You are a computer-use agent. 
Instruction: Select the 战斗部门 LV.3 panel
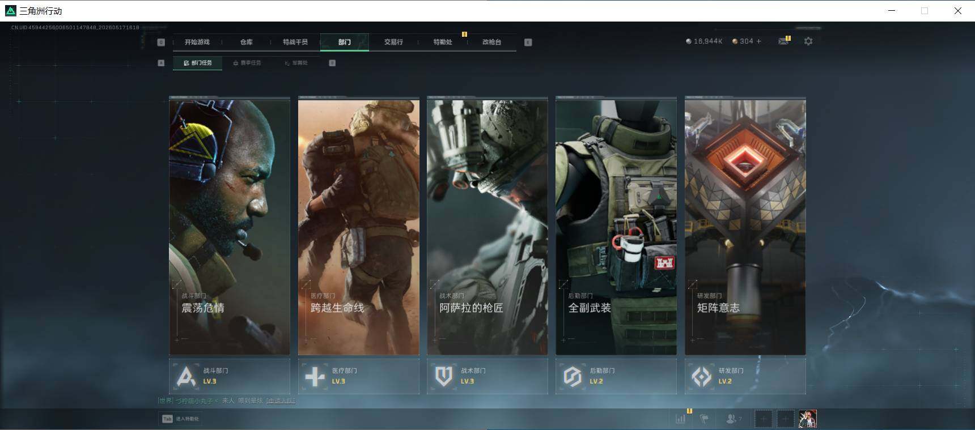(x=230, y=376)
